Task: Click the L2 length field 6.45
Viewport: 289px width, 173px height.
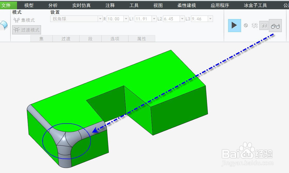Action: tap(171, 19)
